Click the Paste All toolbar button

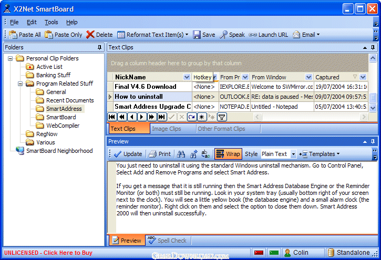click(25, 35)
